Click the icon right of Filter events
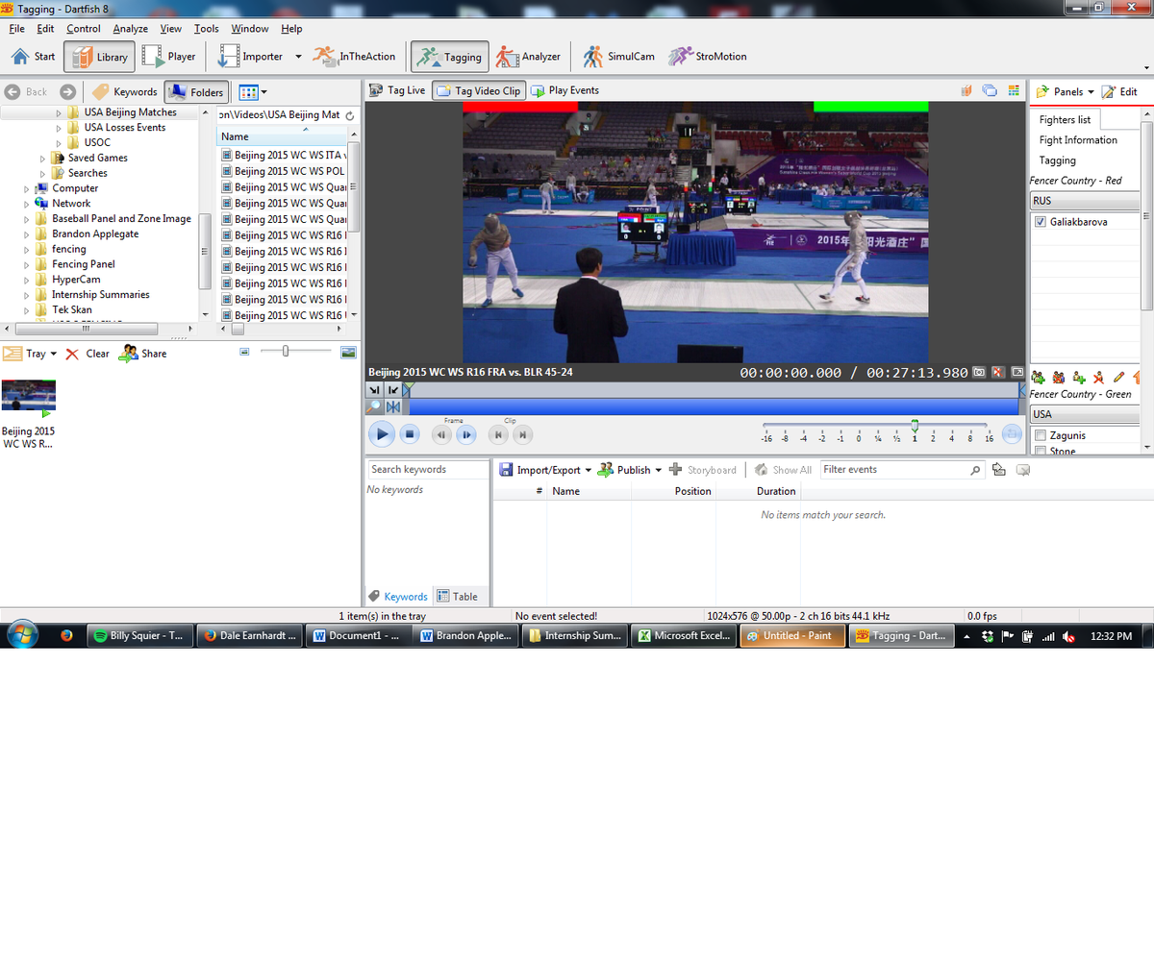 coord(999,470)
